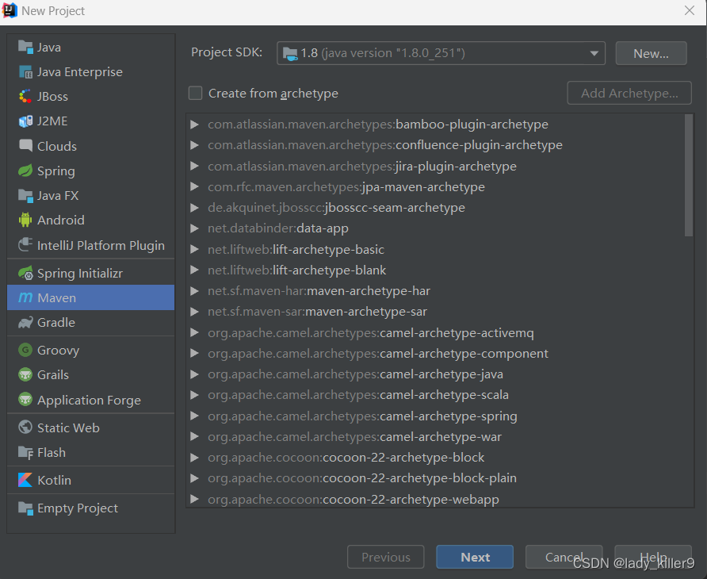Select cocoon-22-archetype-webapp row text

(x=353, y=500)
